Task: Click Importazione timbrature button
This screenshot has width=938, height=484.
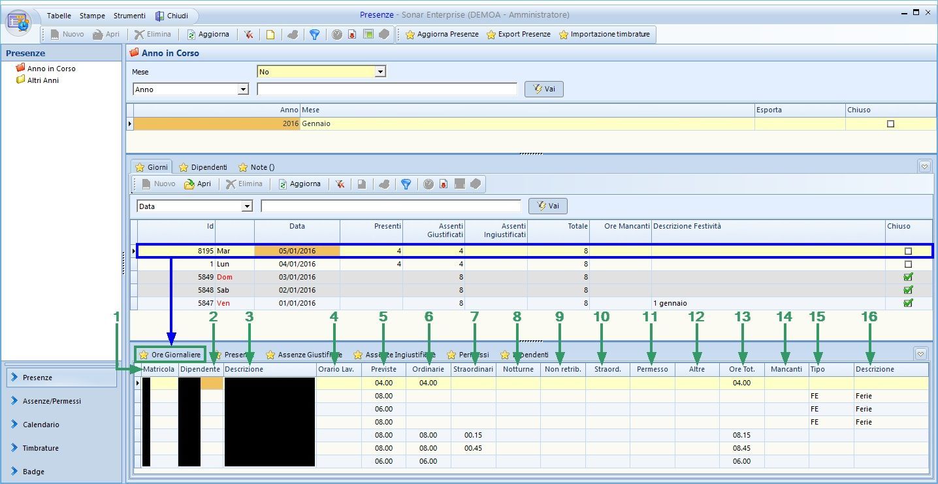Action: pyautogui.click(x=604, y=35)
